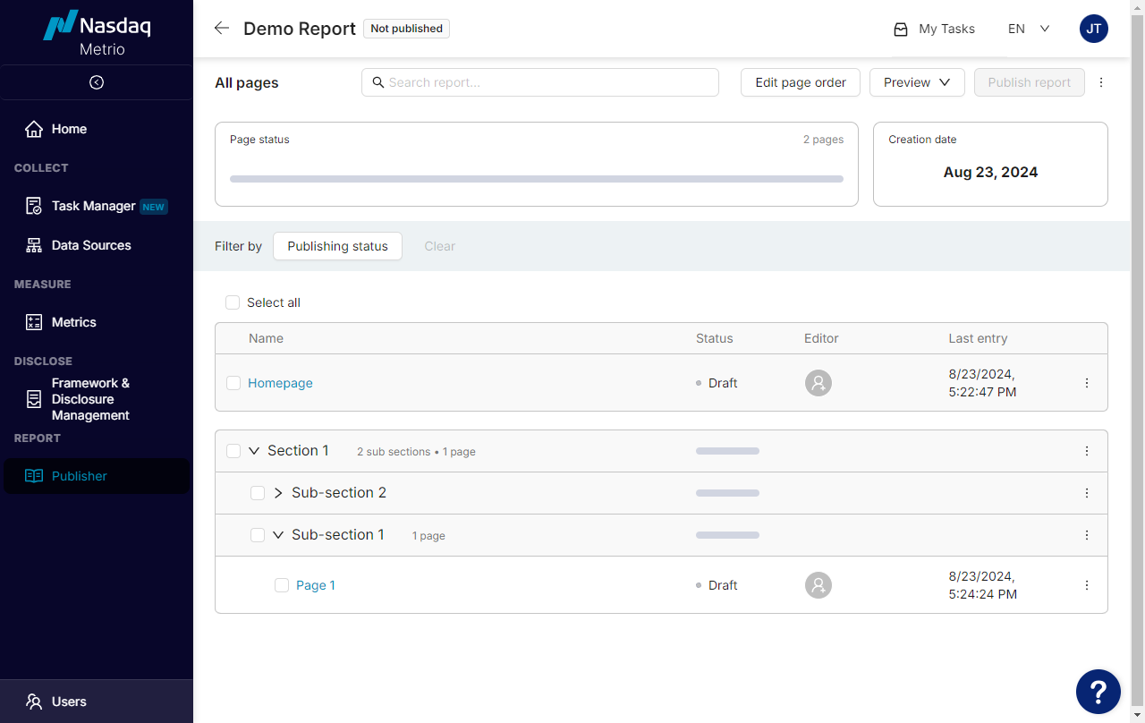Open the Preview dropdown
Image resolution: width=1145 pixels, height=723 pixels.
coord(917,82)
